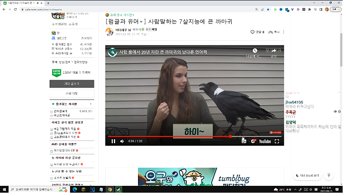
Task: Click the zoom magnifier icon in address bar
Action: [257, 9]
